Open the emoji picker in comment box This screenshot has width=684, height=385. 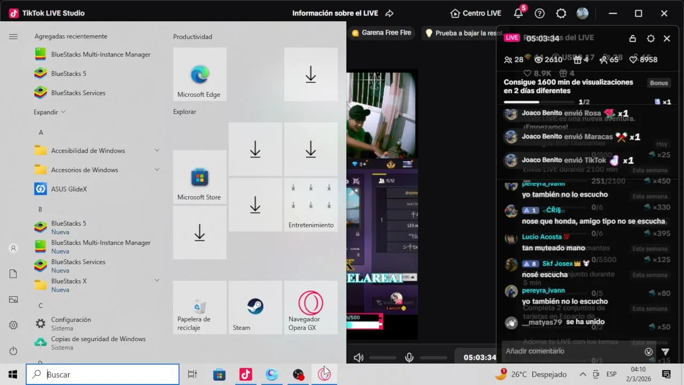[649, 351]
